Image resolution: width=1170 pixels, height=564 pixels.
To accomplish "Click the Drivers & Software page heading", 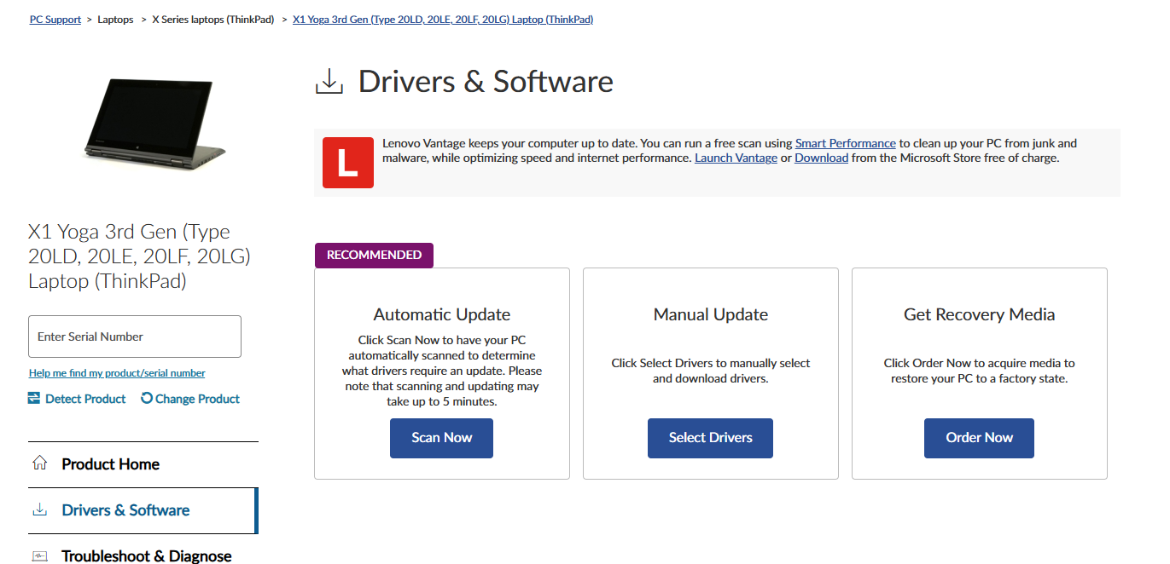I will (x=486, y=82).
